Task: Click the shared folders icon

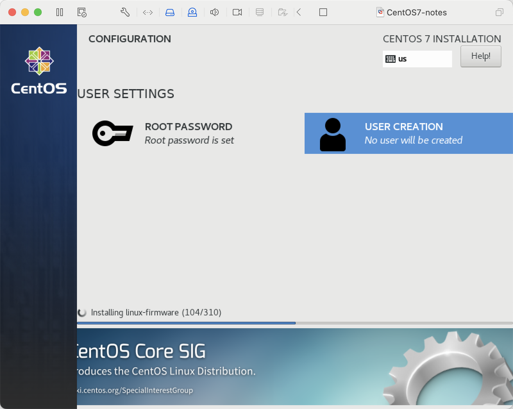Action: pos(282,13)
